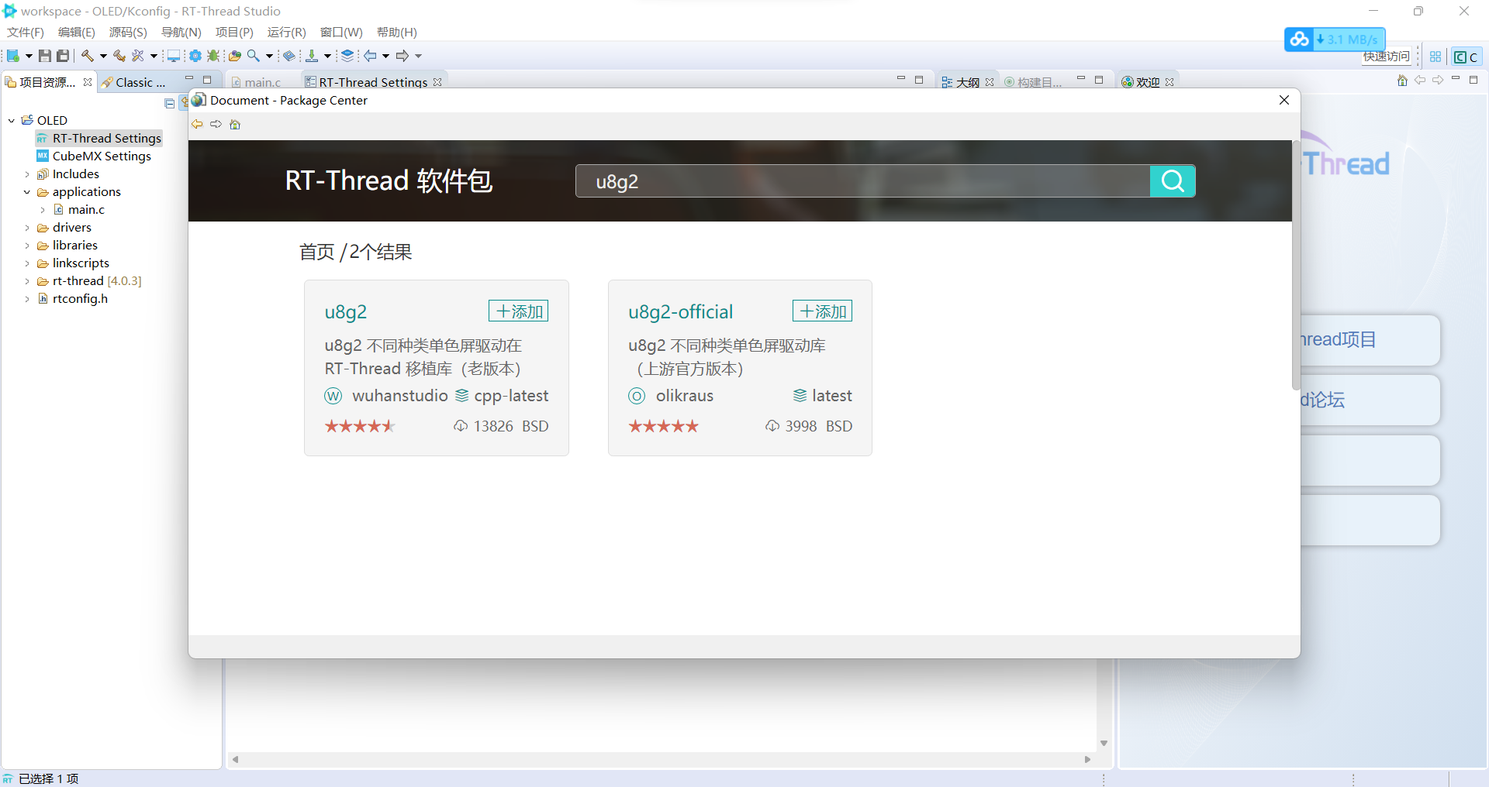This screenshot has width=1489, height=787.
Task: Click the green download-arrow toolbar icon
Action: tap(312, 56)
